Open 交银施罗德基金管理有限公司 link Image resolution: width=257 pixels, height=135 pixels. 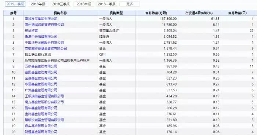(46, 48)
